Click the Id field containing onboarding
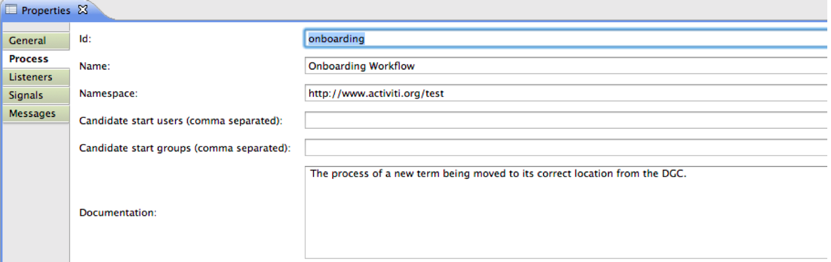Screen dimensions: 831x262 (x=568, y=38)
